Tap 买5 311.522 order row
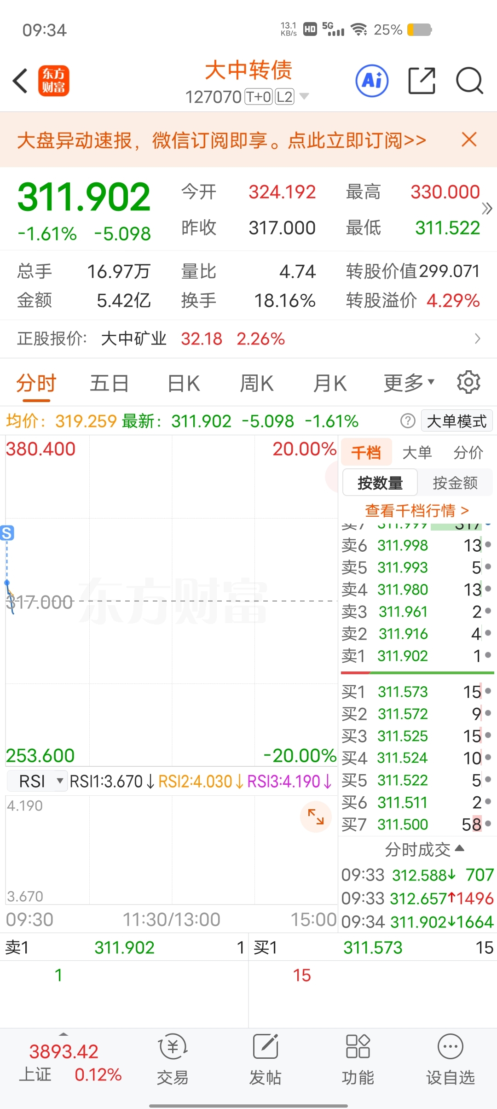 point(416,780)
